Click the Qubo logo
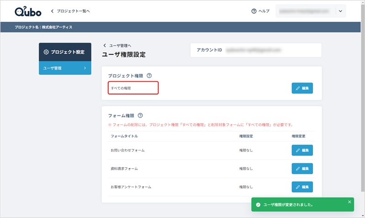 click(x=27, y=11)
